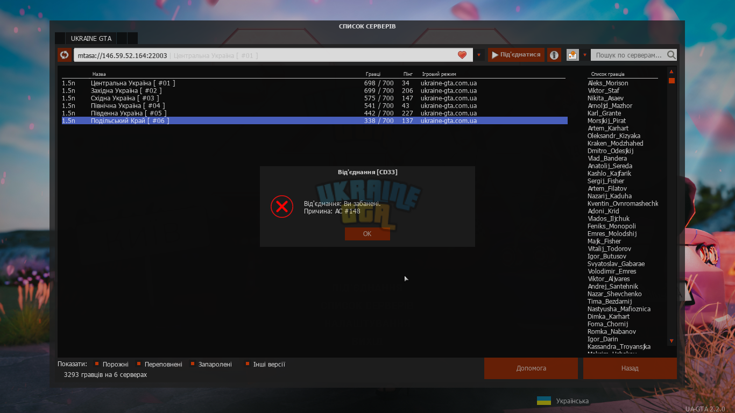Click player Svyatoslav_Gabarae in the list
Image resolution: width=735 pixels, height=413 pixels.
[x=616, y=264]
